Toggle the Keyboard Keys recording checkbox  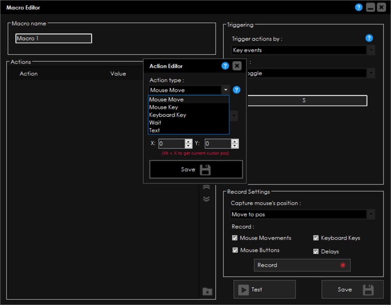click(316, 238)
